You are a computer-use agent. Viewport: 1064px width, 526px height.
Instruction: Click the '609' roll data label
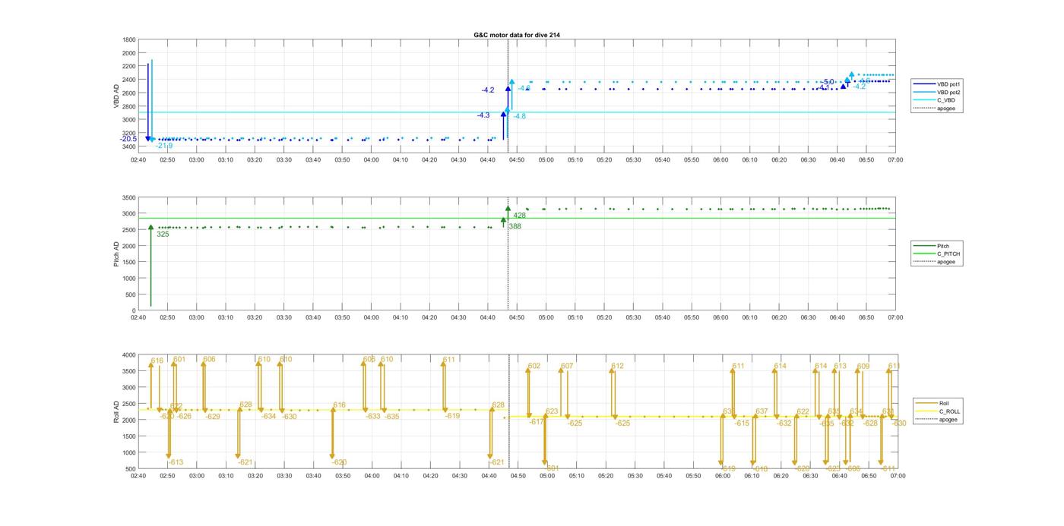863,366
